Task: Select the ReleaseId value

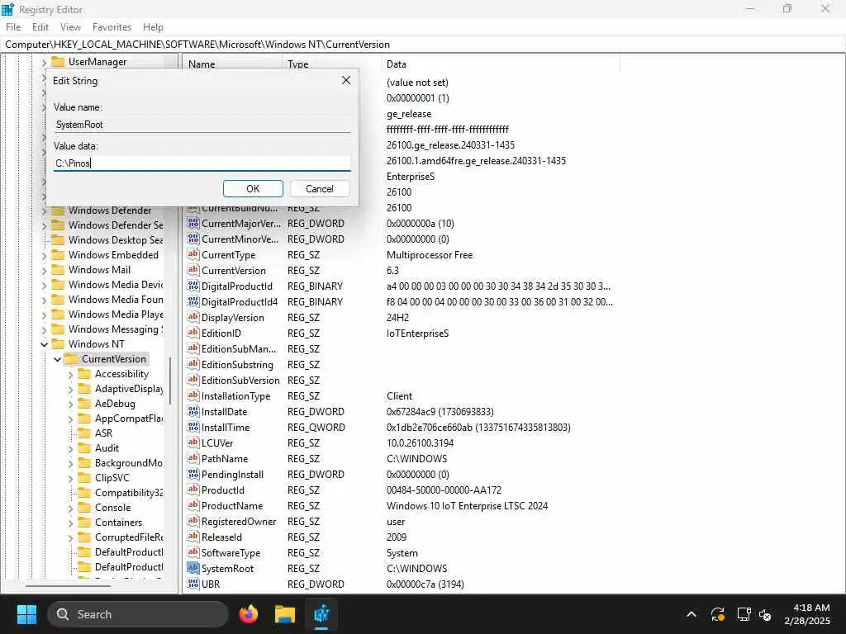Action: coord(221,537)
